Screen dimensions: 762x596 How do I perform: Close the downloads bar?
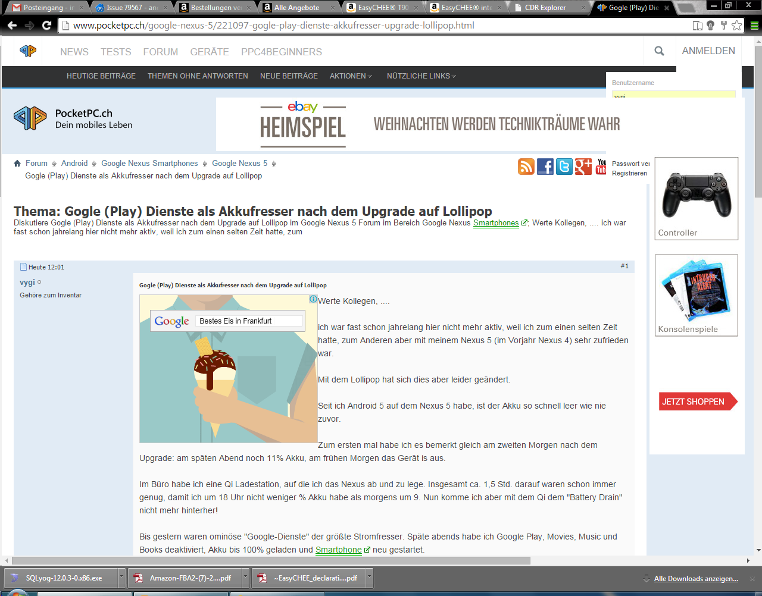coord(753,578)
